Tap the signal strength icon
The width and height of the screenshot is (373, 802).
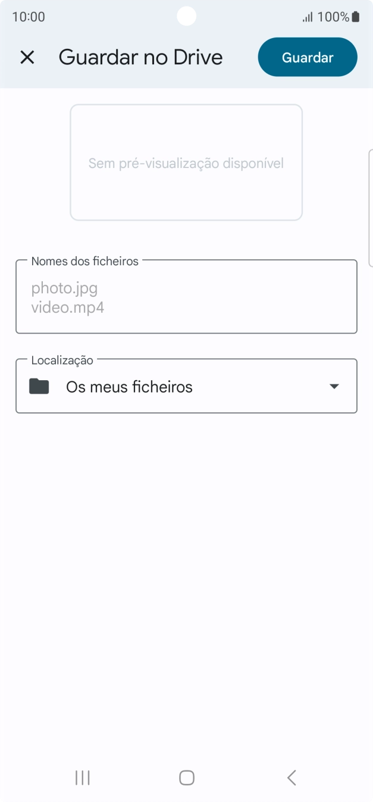pyautogui.click(x=308, y=17)
